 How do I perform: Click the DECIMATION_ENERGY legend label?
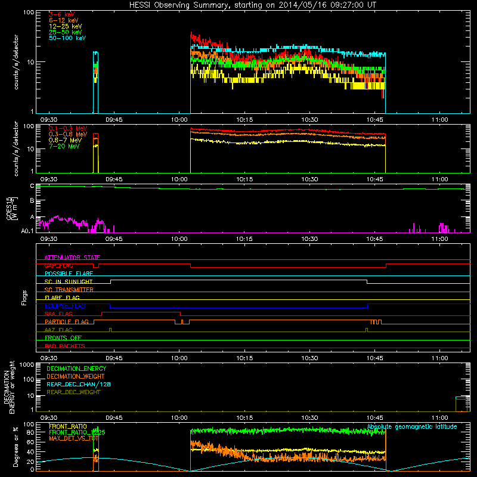coord(76,368)
